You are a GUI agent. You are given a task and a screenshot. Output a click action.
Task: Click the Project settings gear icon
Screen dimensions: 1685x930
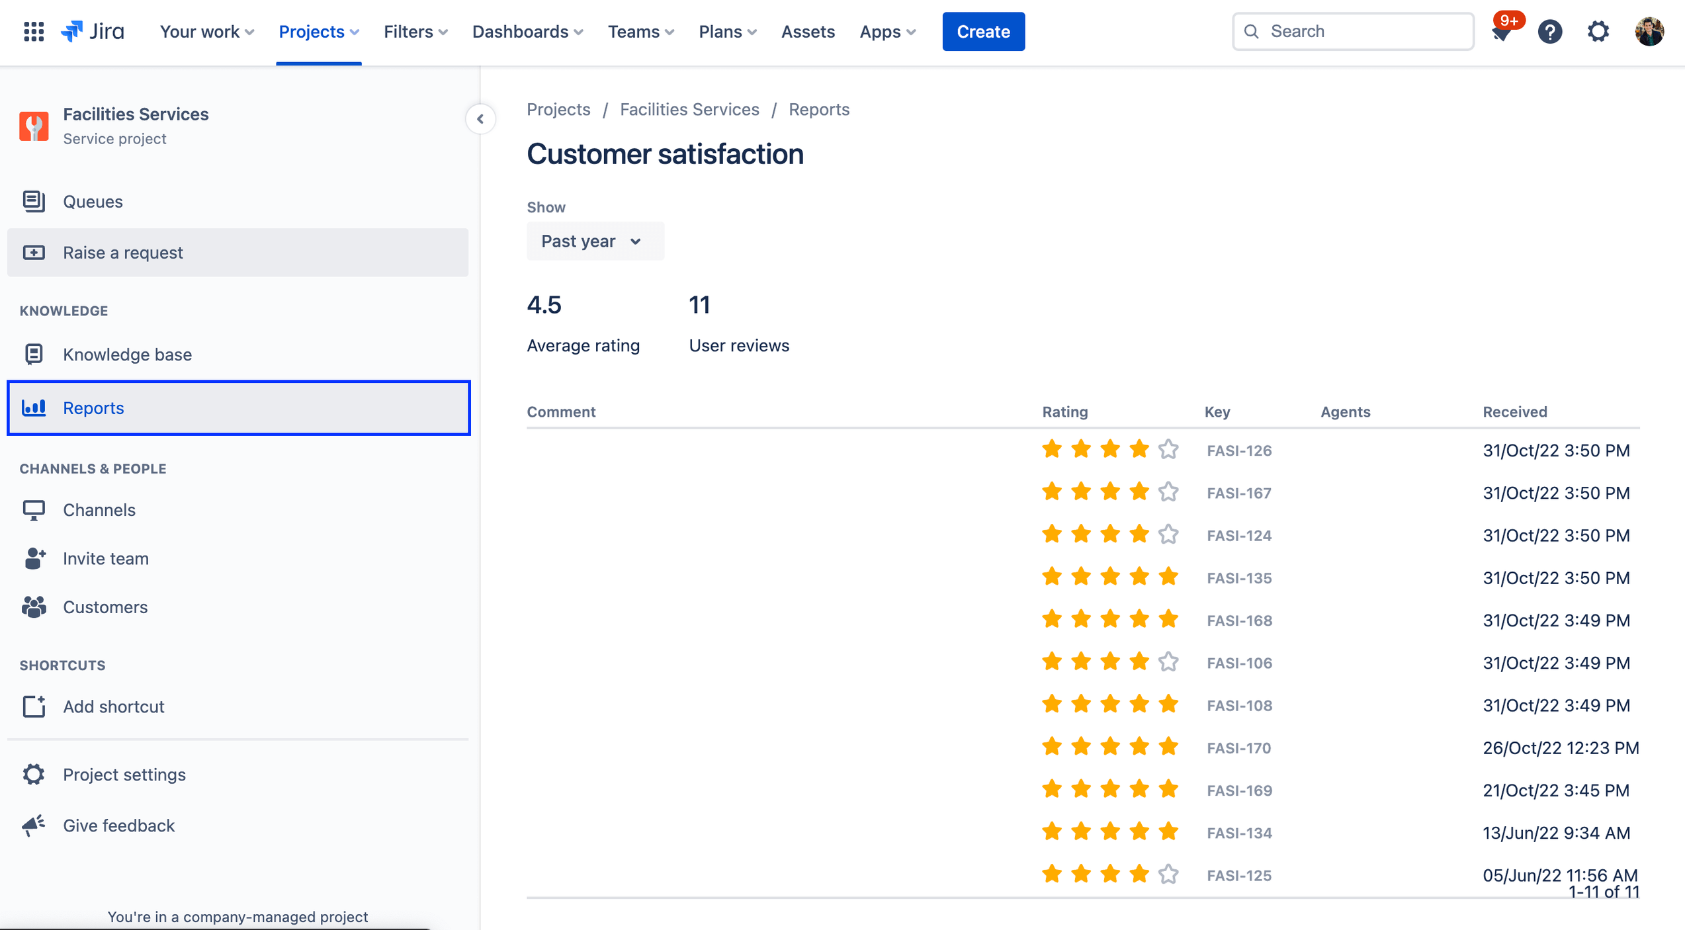pyautogui.click(x=33, y=775)
